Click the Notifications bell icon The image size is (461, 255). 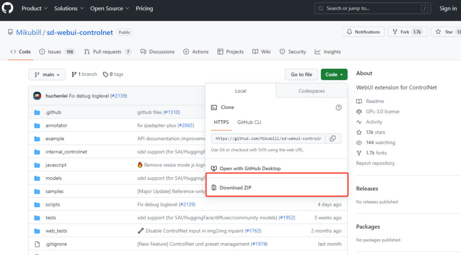tap(349, 32)
